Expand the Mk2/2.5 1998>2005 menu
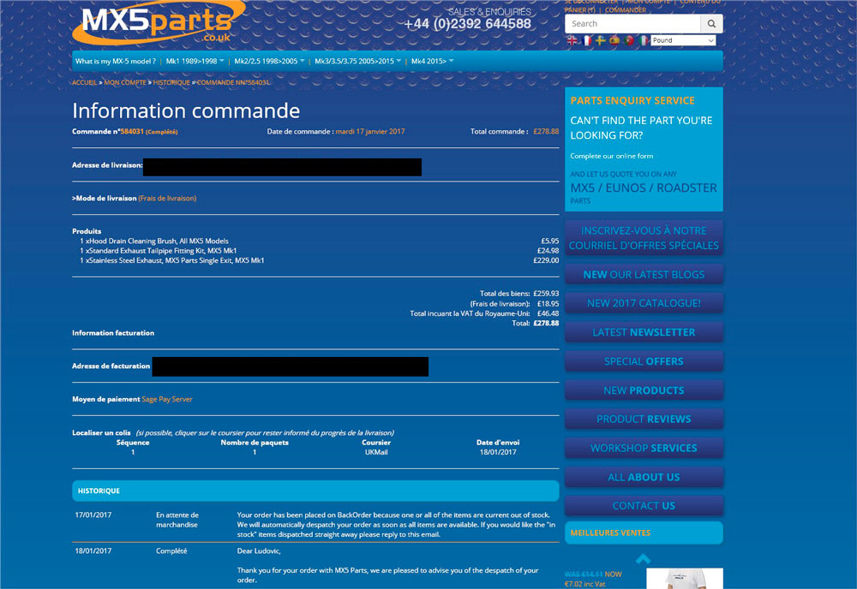 (x=269, y=61)
